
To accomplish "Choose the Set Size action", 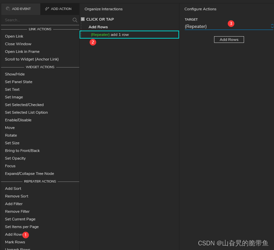I will [x=12, y=143].
